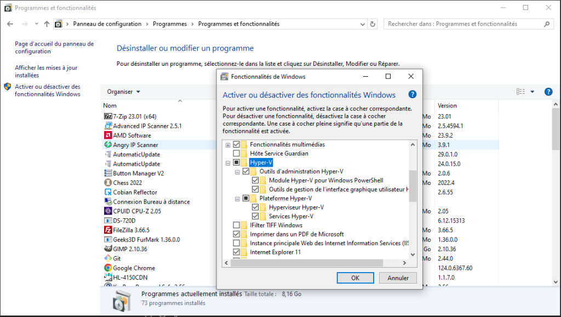Select Connexion Bureau à distance icon
This screenshot has height=317, width=561.
click(108, 202)
